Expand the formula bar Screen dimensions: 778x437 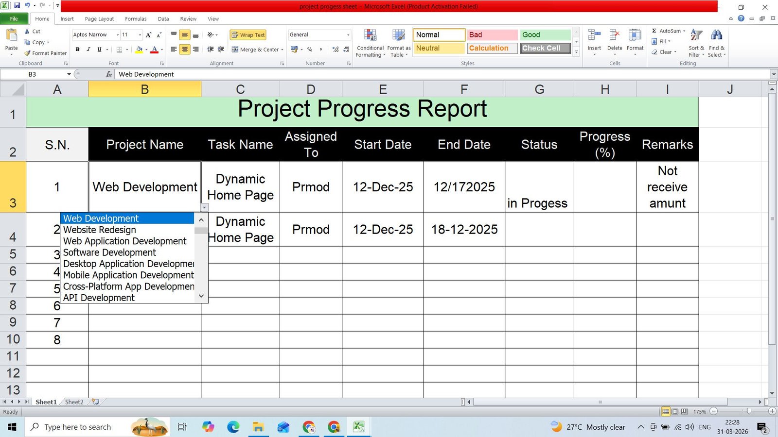click(x=774, y=74)
